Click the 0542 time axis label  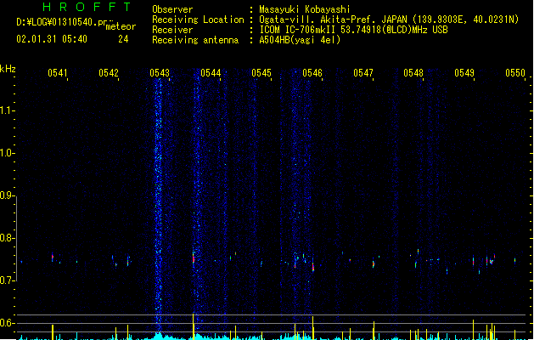click(109, 73)
